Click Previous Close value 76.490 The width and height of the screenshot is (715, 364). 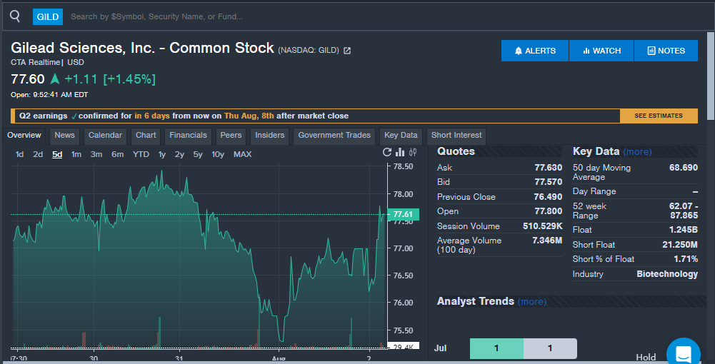(548, 197)
